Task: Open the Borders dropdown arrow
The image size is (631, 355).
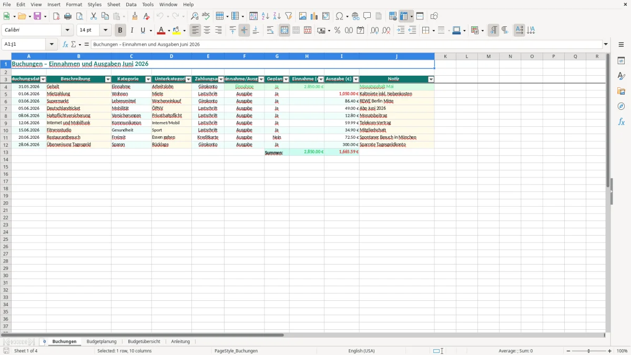Action: click(433, 31)
